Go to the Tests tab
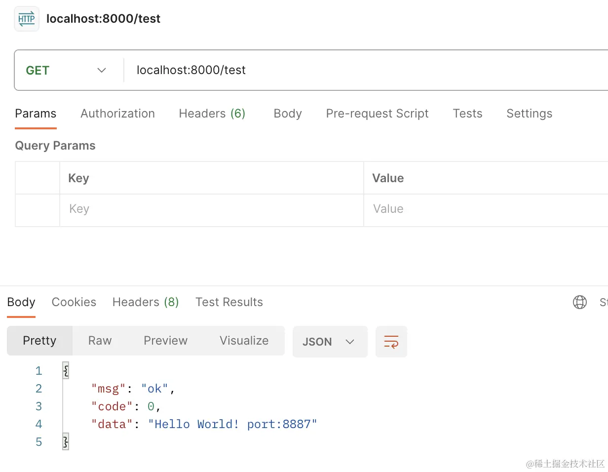608x472 pixels. point(467,114)
